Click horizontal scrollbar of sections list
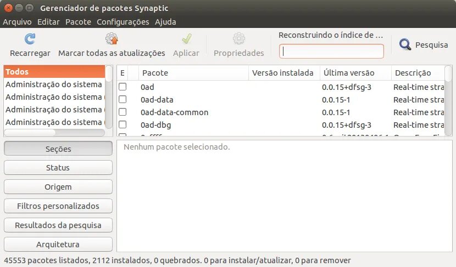Screen dimensions: 456x267 pyautogui.click(x=54, y=133)
